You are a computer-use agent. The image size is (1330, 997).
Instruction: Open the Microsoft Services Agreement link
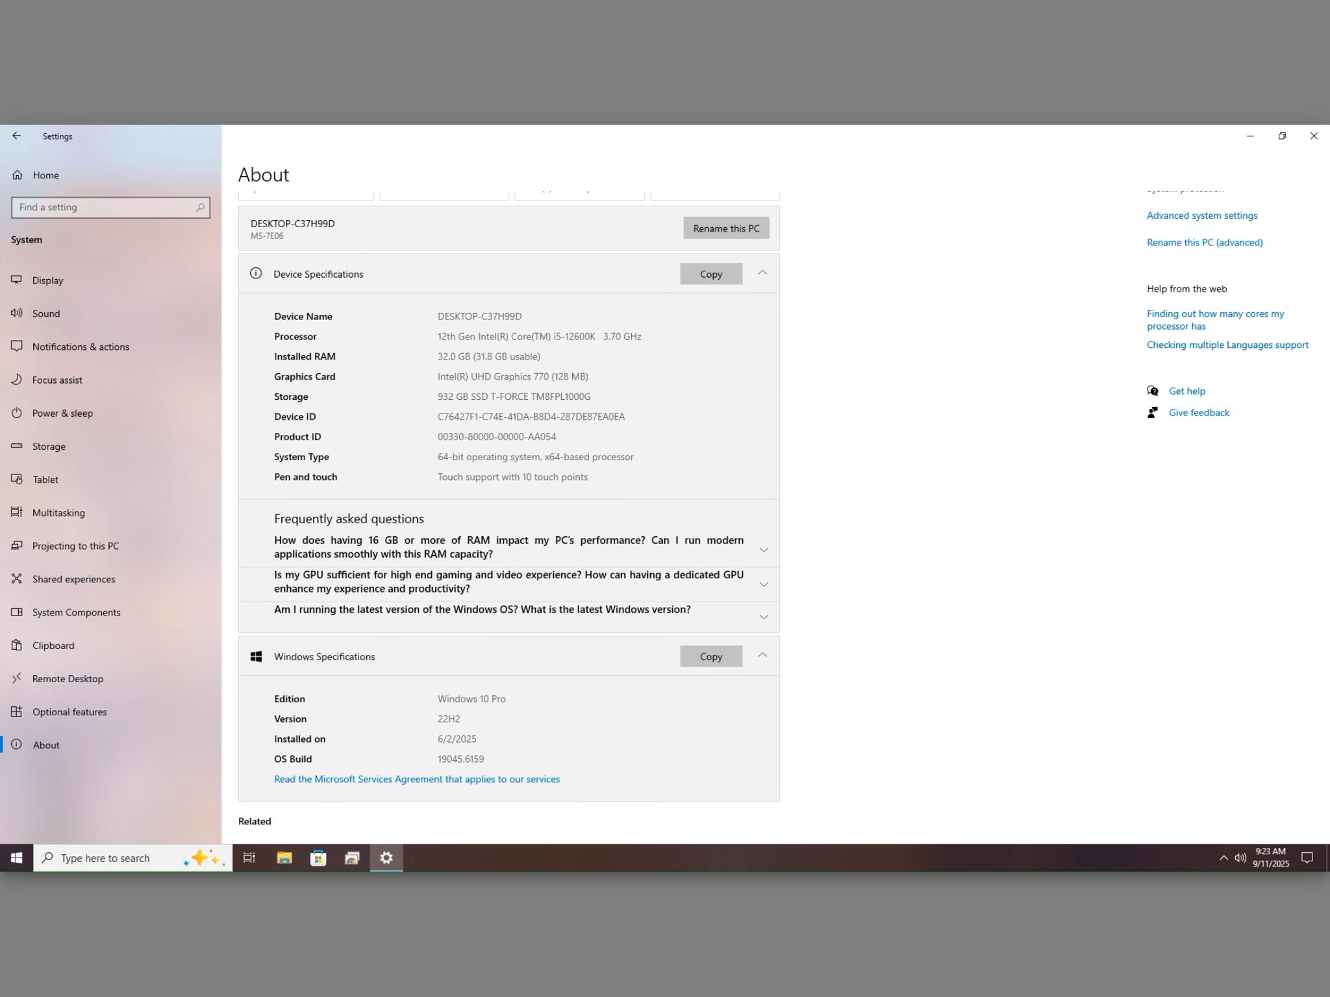(417, 779)
